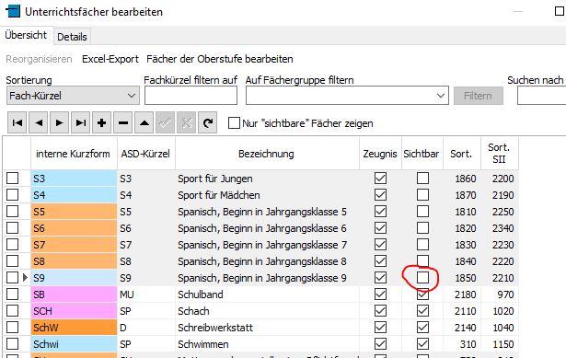
Task: Select Spanisch, Beginn in Jahrgangsklasse 7
Action: pyautogui.click(x=262, y=245)
